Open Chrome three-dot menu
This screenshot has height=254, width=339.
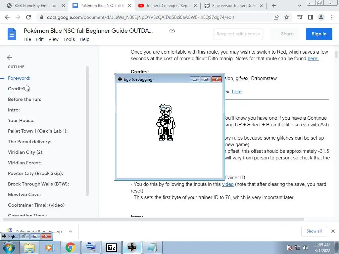(x=332, y=17)
